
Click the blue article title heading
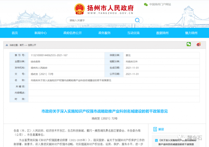(104, 111)
